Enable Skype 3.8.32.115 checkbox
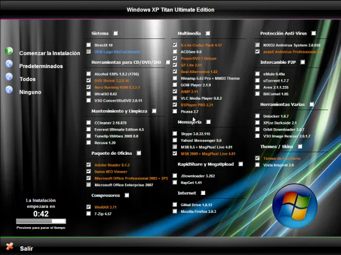Image resolution: width=341 pixels, height=255 pixels. click(175, 134)
